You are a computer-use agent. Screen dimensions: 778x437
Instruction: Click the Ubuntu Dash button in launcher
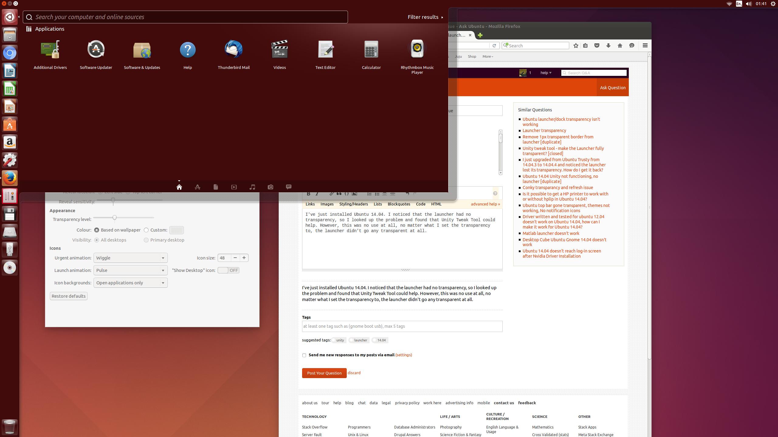10,17
